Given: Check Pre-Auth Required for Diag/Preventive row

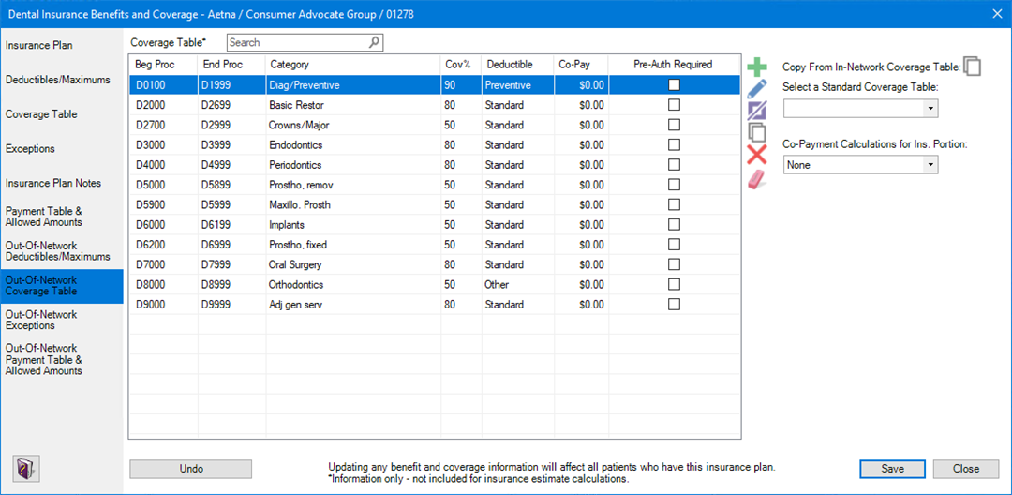Looking at the screenshot, I should coord(674,85).
